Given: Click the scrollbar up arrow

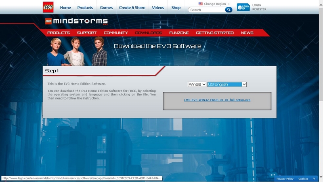Looking at the screenshot, I should (321, 5).
